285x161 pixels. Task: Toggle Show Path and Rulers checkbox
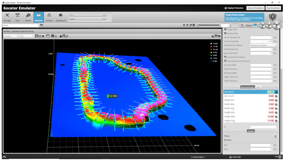pyautogui.click(x=225, y=57)
